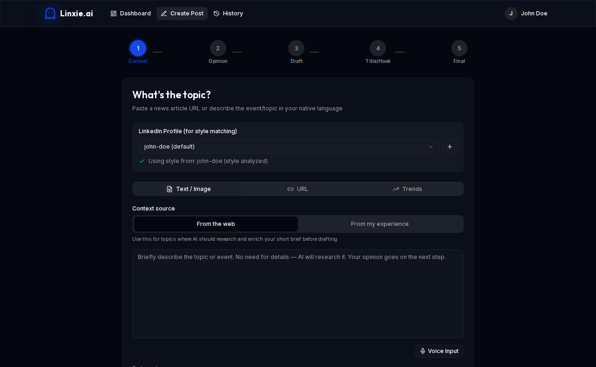Click the Dashboard grid icon

[114, 14]
